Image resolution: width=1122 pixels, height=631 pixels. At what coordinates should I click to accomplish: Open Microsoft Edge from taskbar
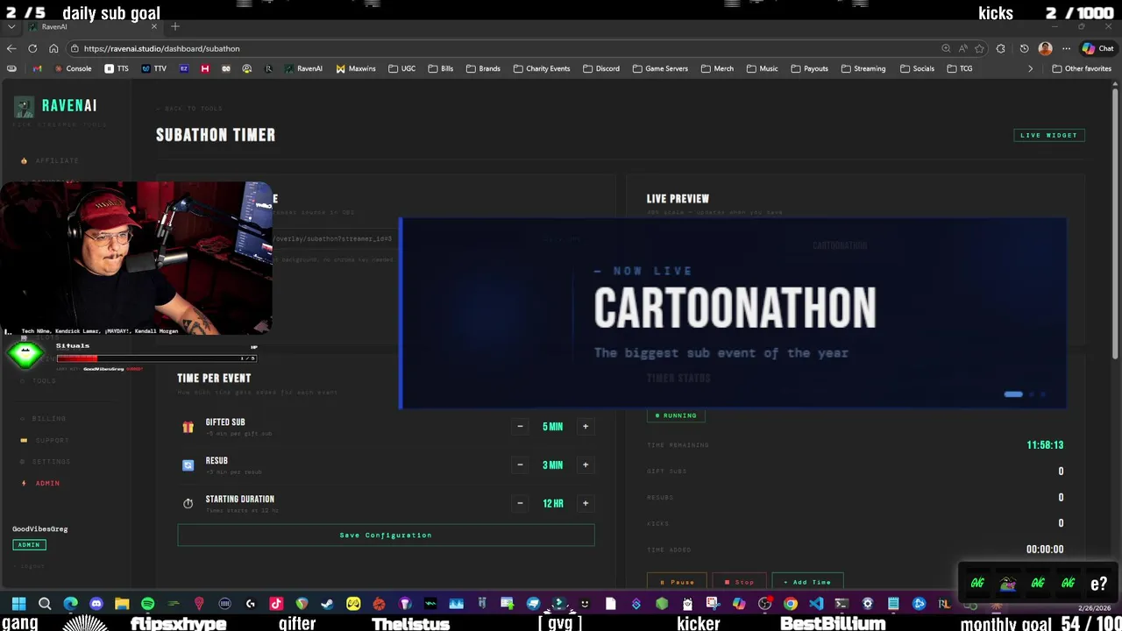click(70, 603)
